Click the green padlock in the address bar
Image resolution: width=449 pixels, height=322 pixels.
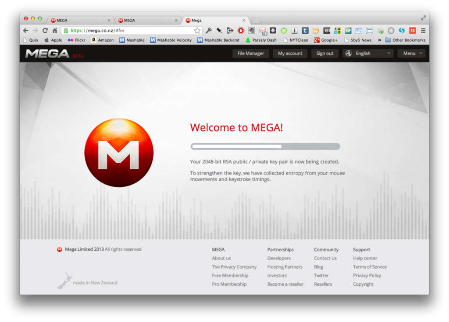click(x=66, y=31)
